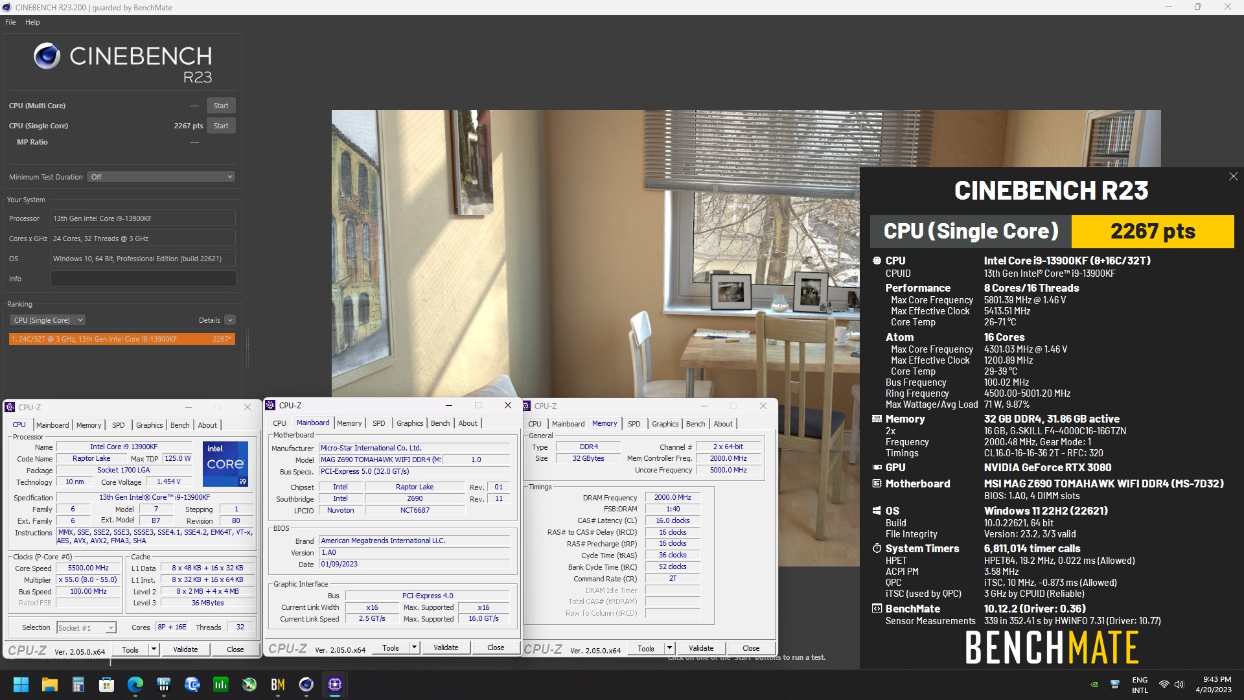
Task: Open About tab in CPU-Z CPU window
Action: click(x=207, y=425)
